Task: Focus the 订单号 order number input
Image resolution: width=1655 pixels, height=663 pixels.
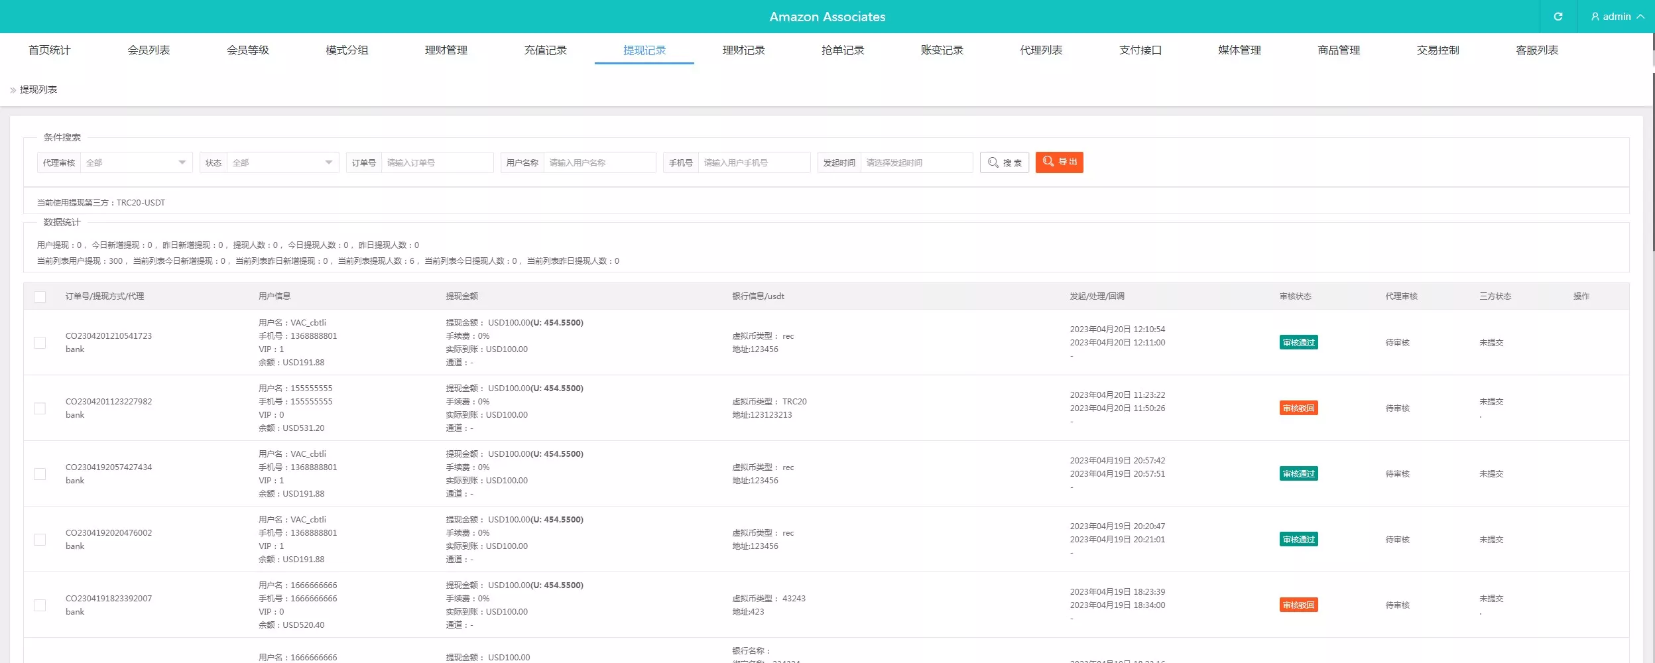Action: (436, 163)
